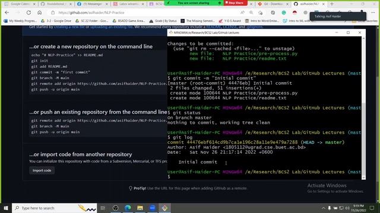Close the MINGW64 terminal window
This screenshot has width=380, height=213.
pos(360,33)
